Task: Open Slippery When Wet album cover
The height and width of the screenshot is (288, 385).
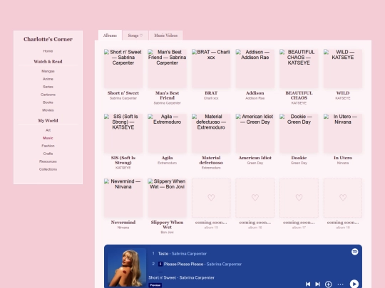Action: pyautogui.click(x=167, y=198)
